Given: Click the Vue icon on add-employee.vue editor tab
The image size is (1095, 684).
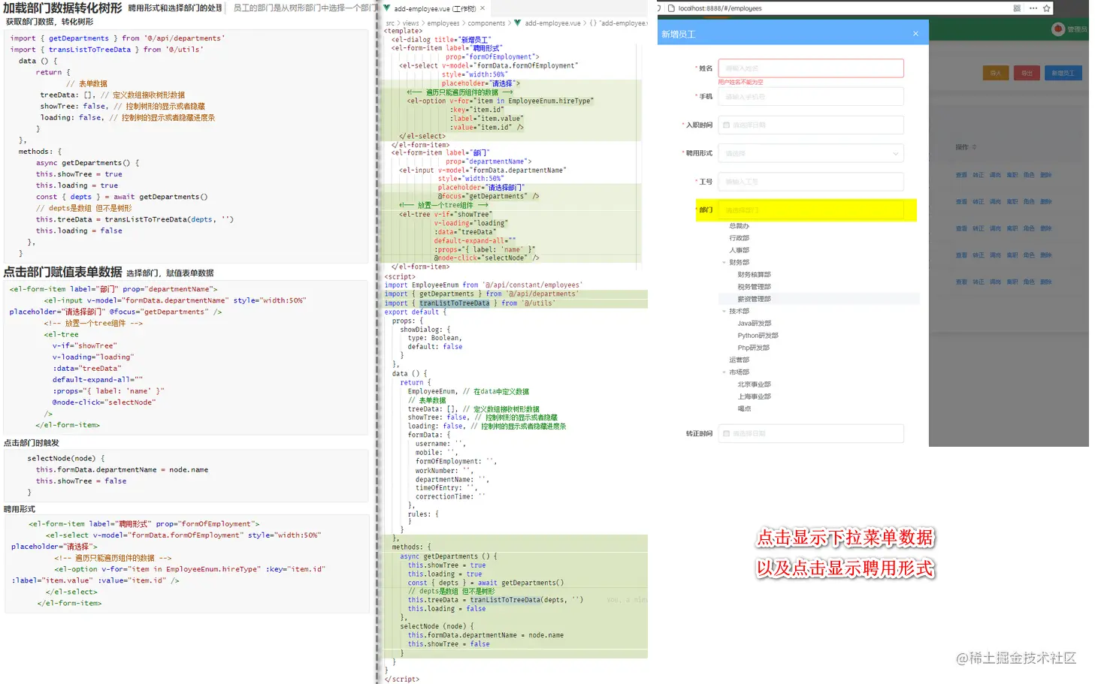Looking at the screenshot, I should [x=387, y=8].
